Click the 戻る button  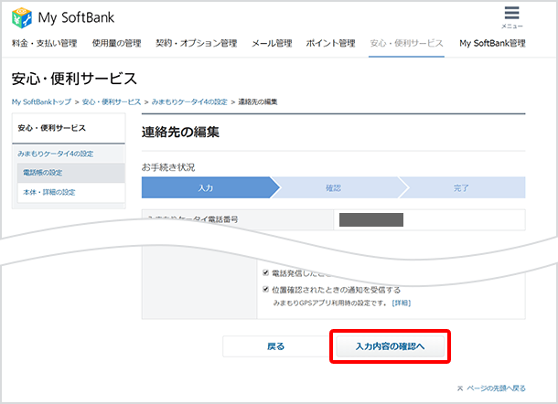coord(275,346)
